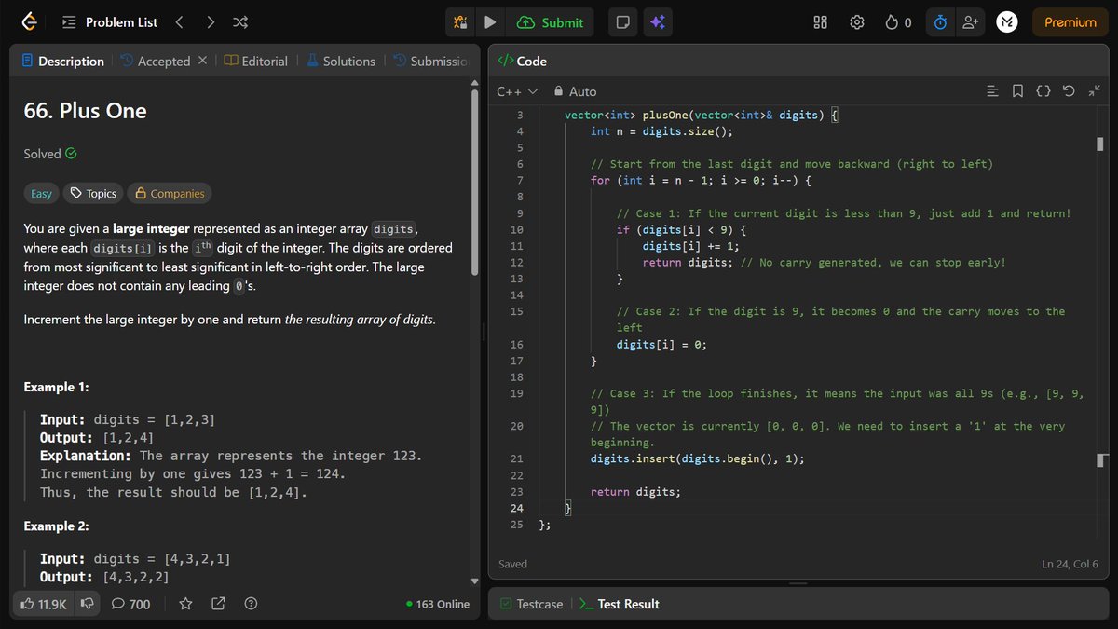
Task: Click the Saved status text
Action: coord(512,565)
